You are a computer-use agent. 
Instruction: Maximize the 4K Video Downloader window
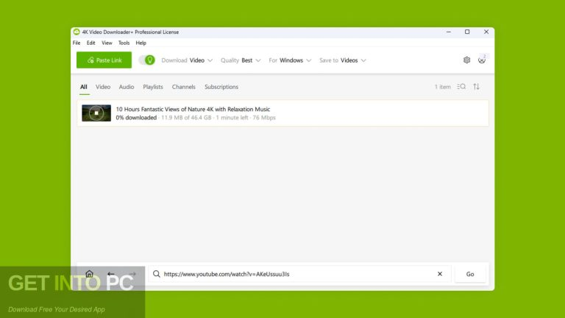(467, 32)
